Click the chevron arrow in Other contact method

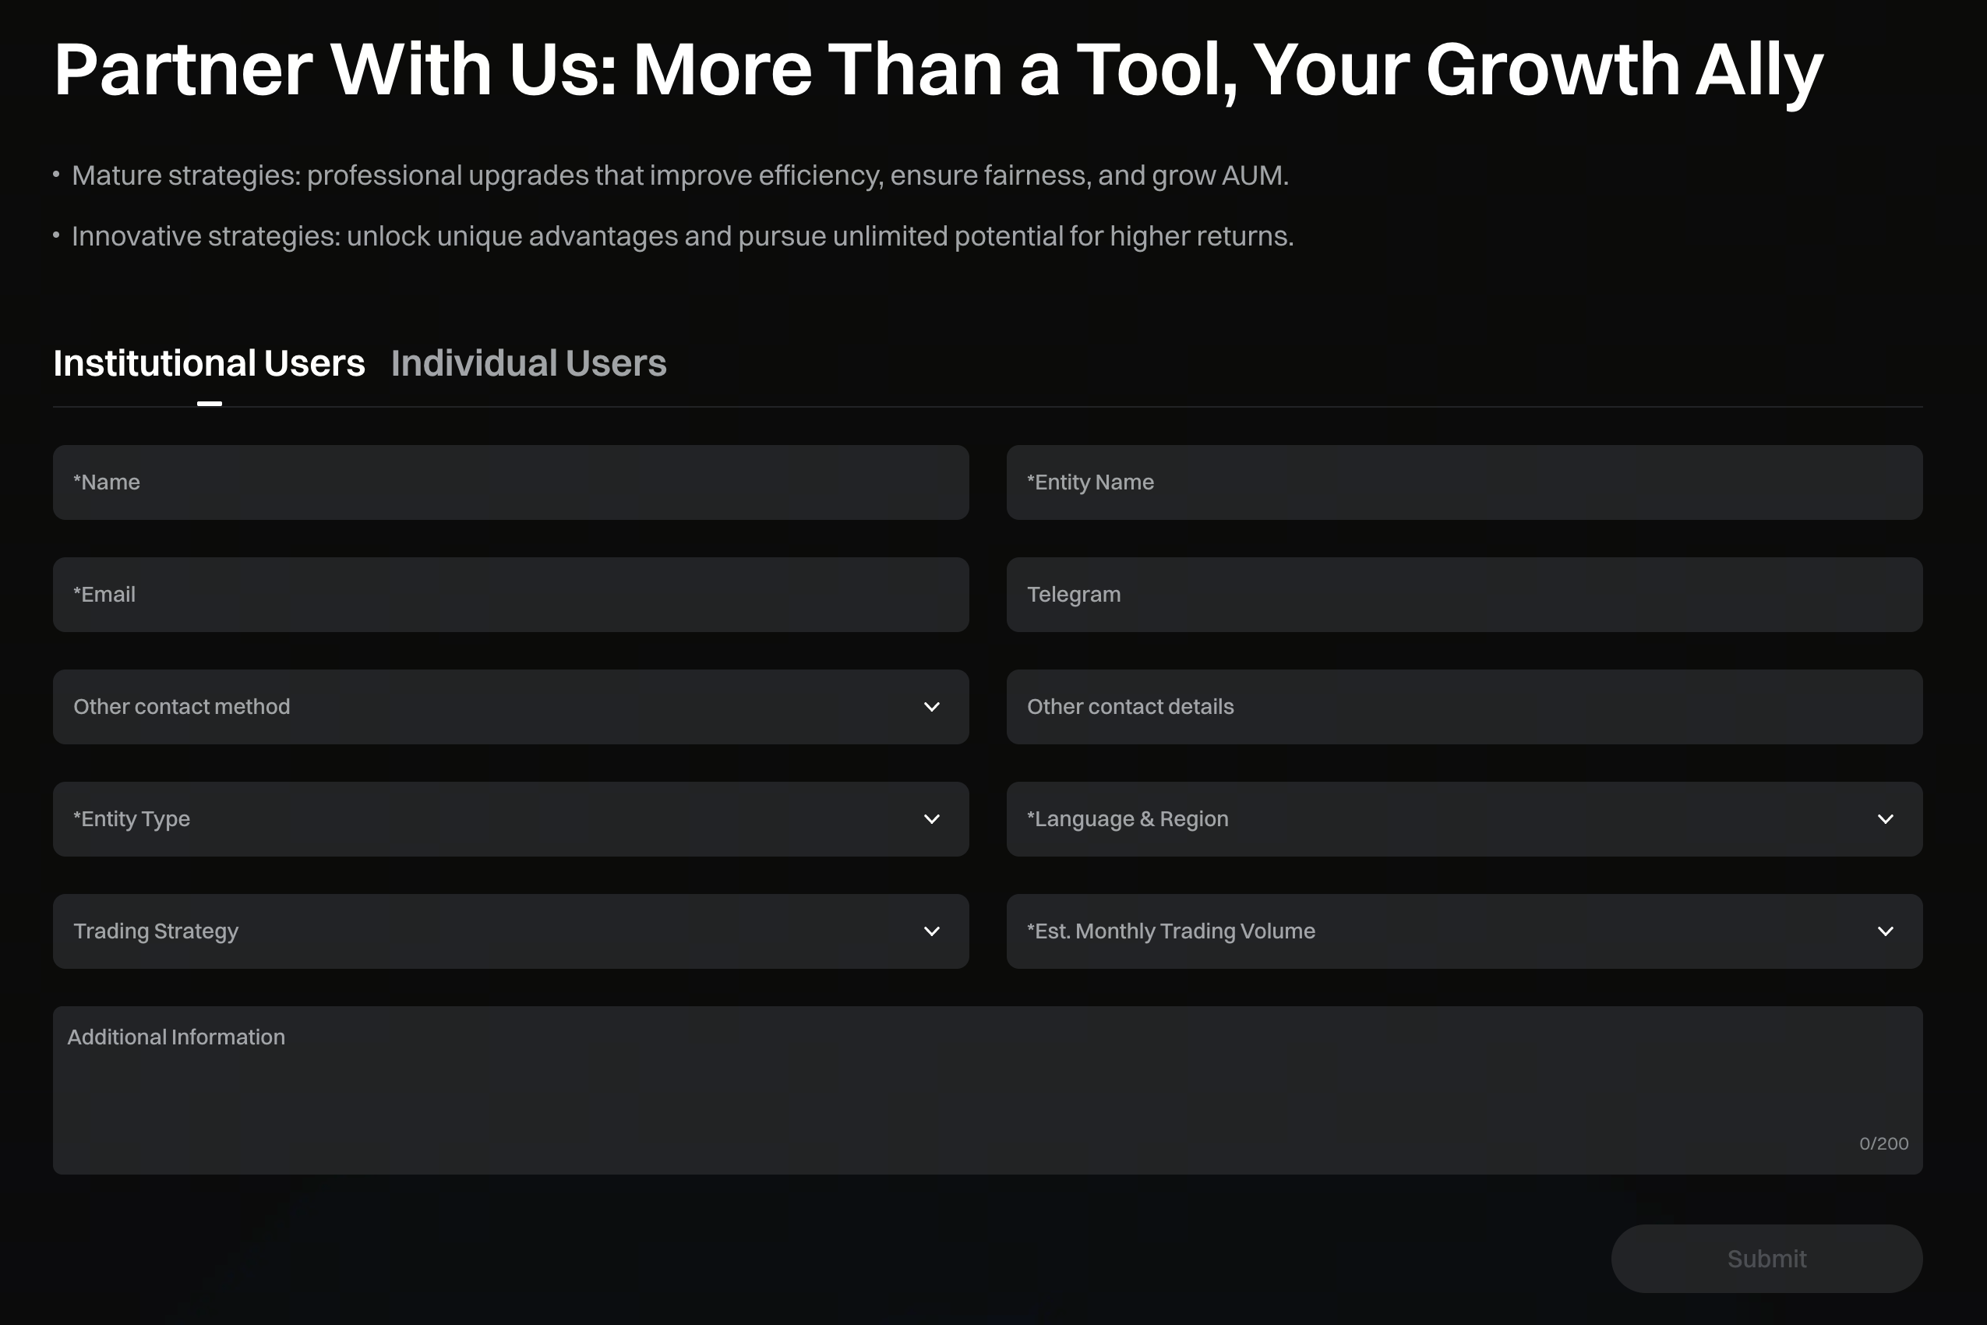pyautogui.click(x=932, y=707)
